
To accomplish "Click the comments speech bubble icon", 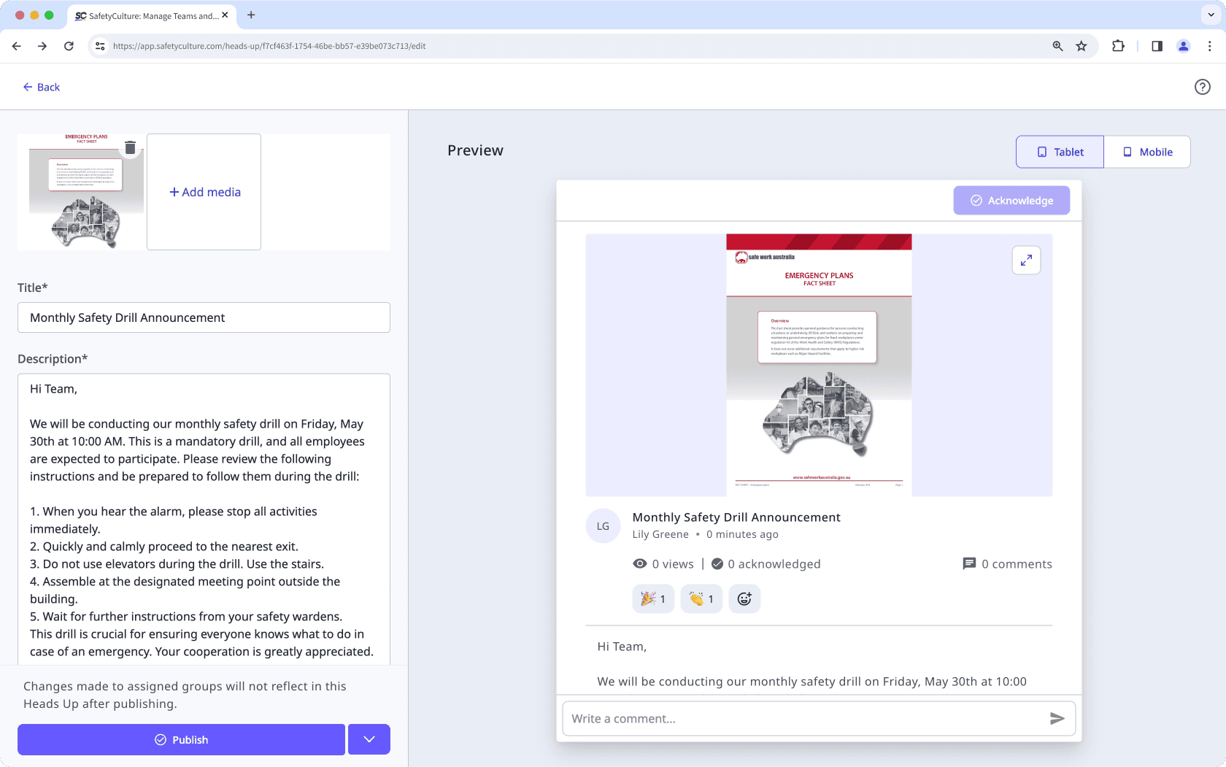I will point(969,563).
